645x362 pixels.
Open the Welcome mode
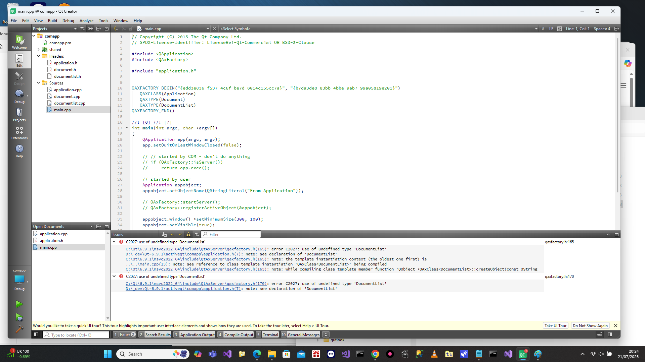click(x=19, y=42)
